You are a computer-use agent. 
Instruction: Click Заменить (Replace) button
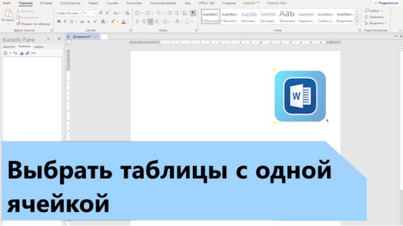(374, 17)
